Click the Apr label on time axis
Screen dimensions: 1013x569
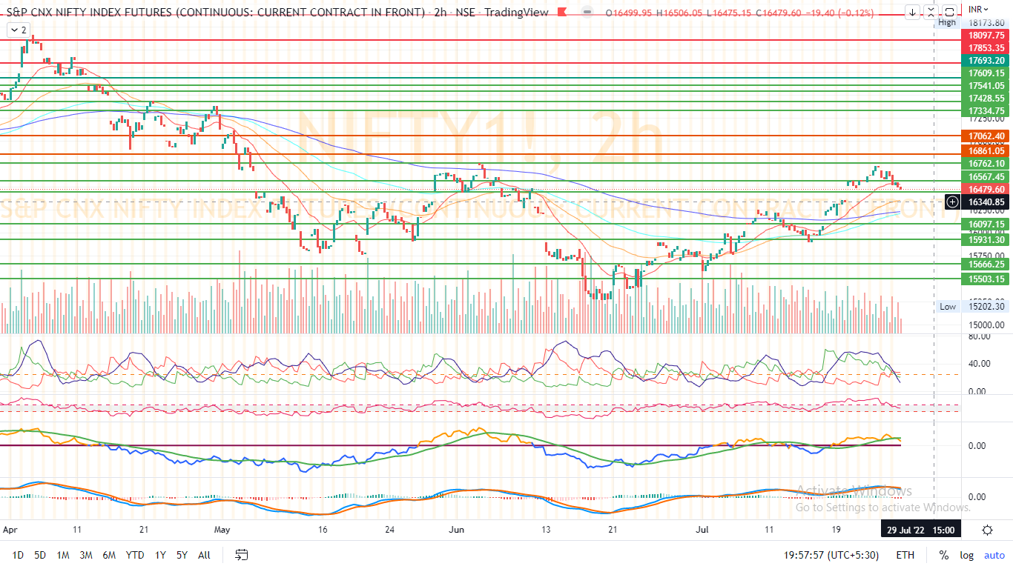pyautogui.click(x=10, y=530)
